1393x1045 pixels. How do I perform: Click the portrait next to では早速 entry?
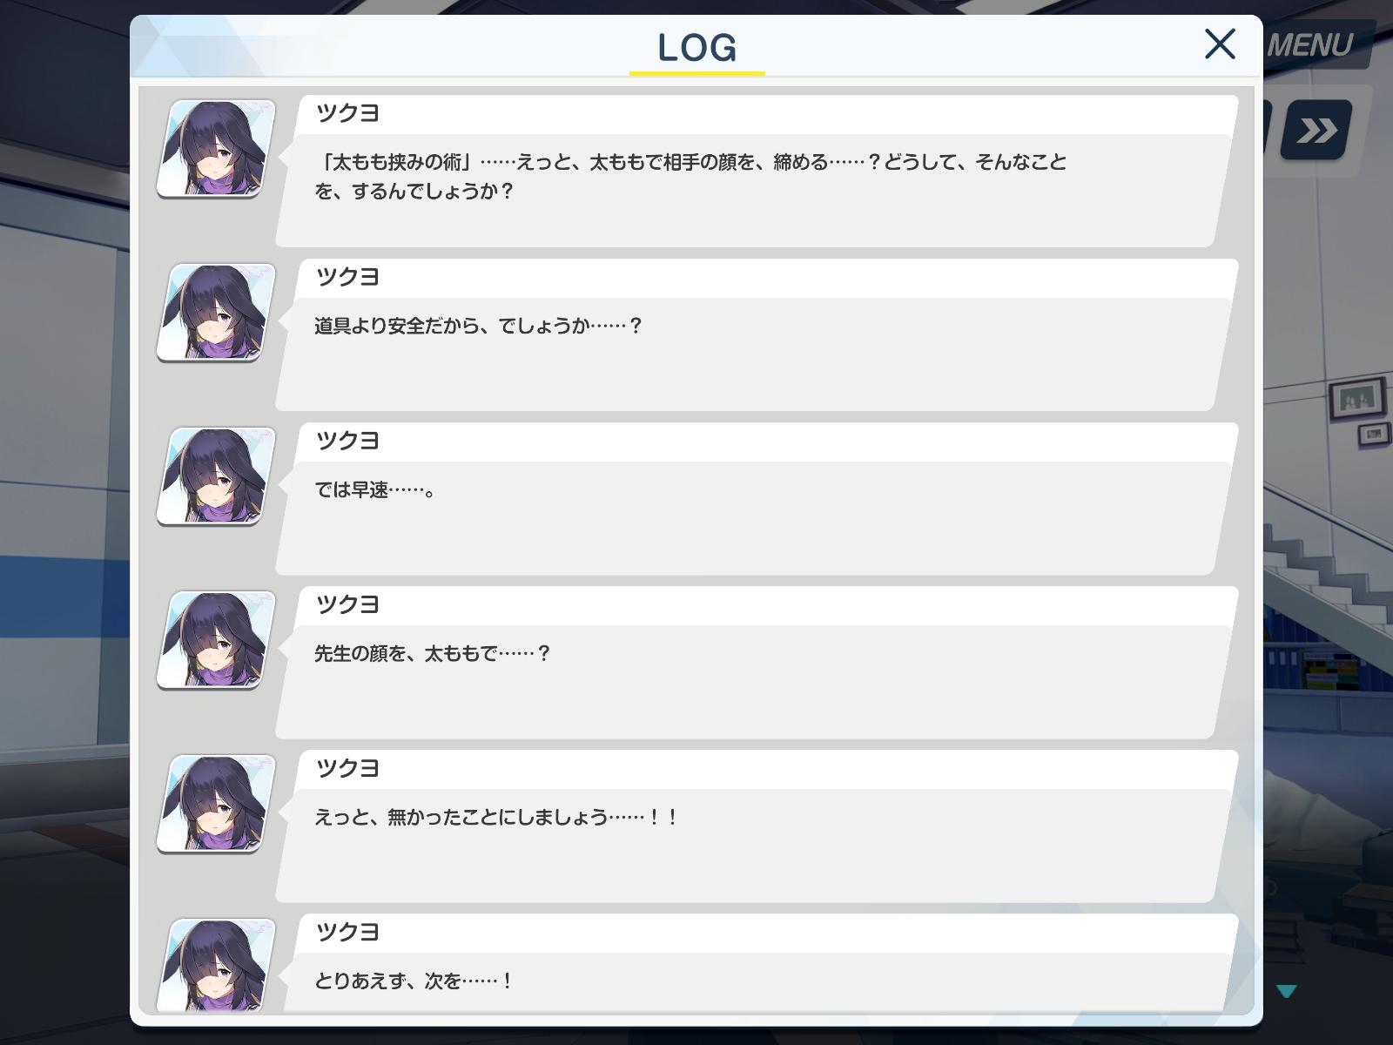[x=216, y=476]
